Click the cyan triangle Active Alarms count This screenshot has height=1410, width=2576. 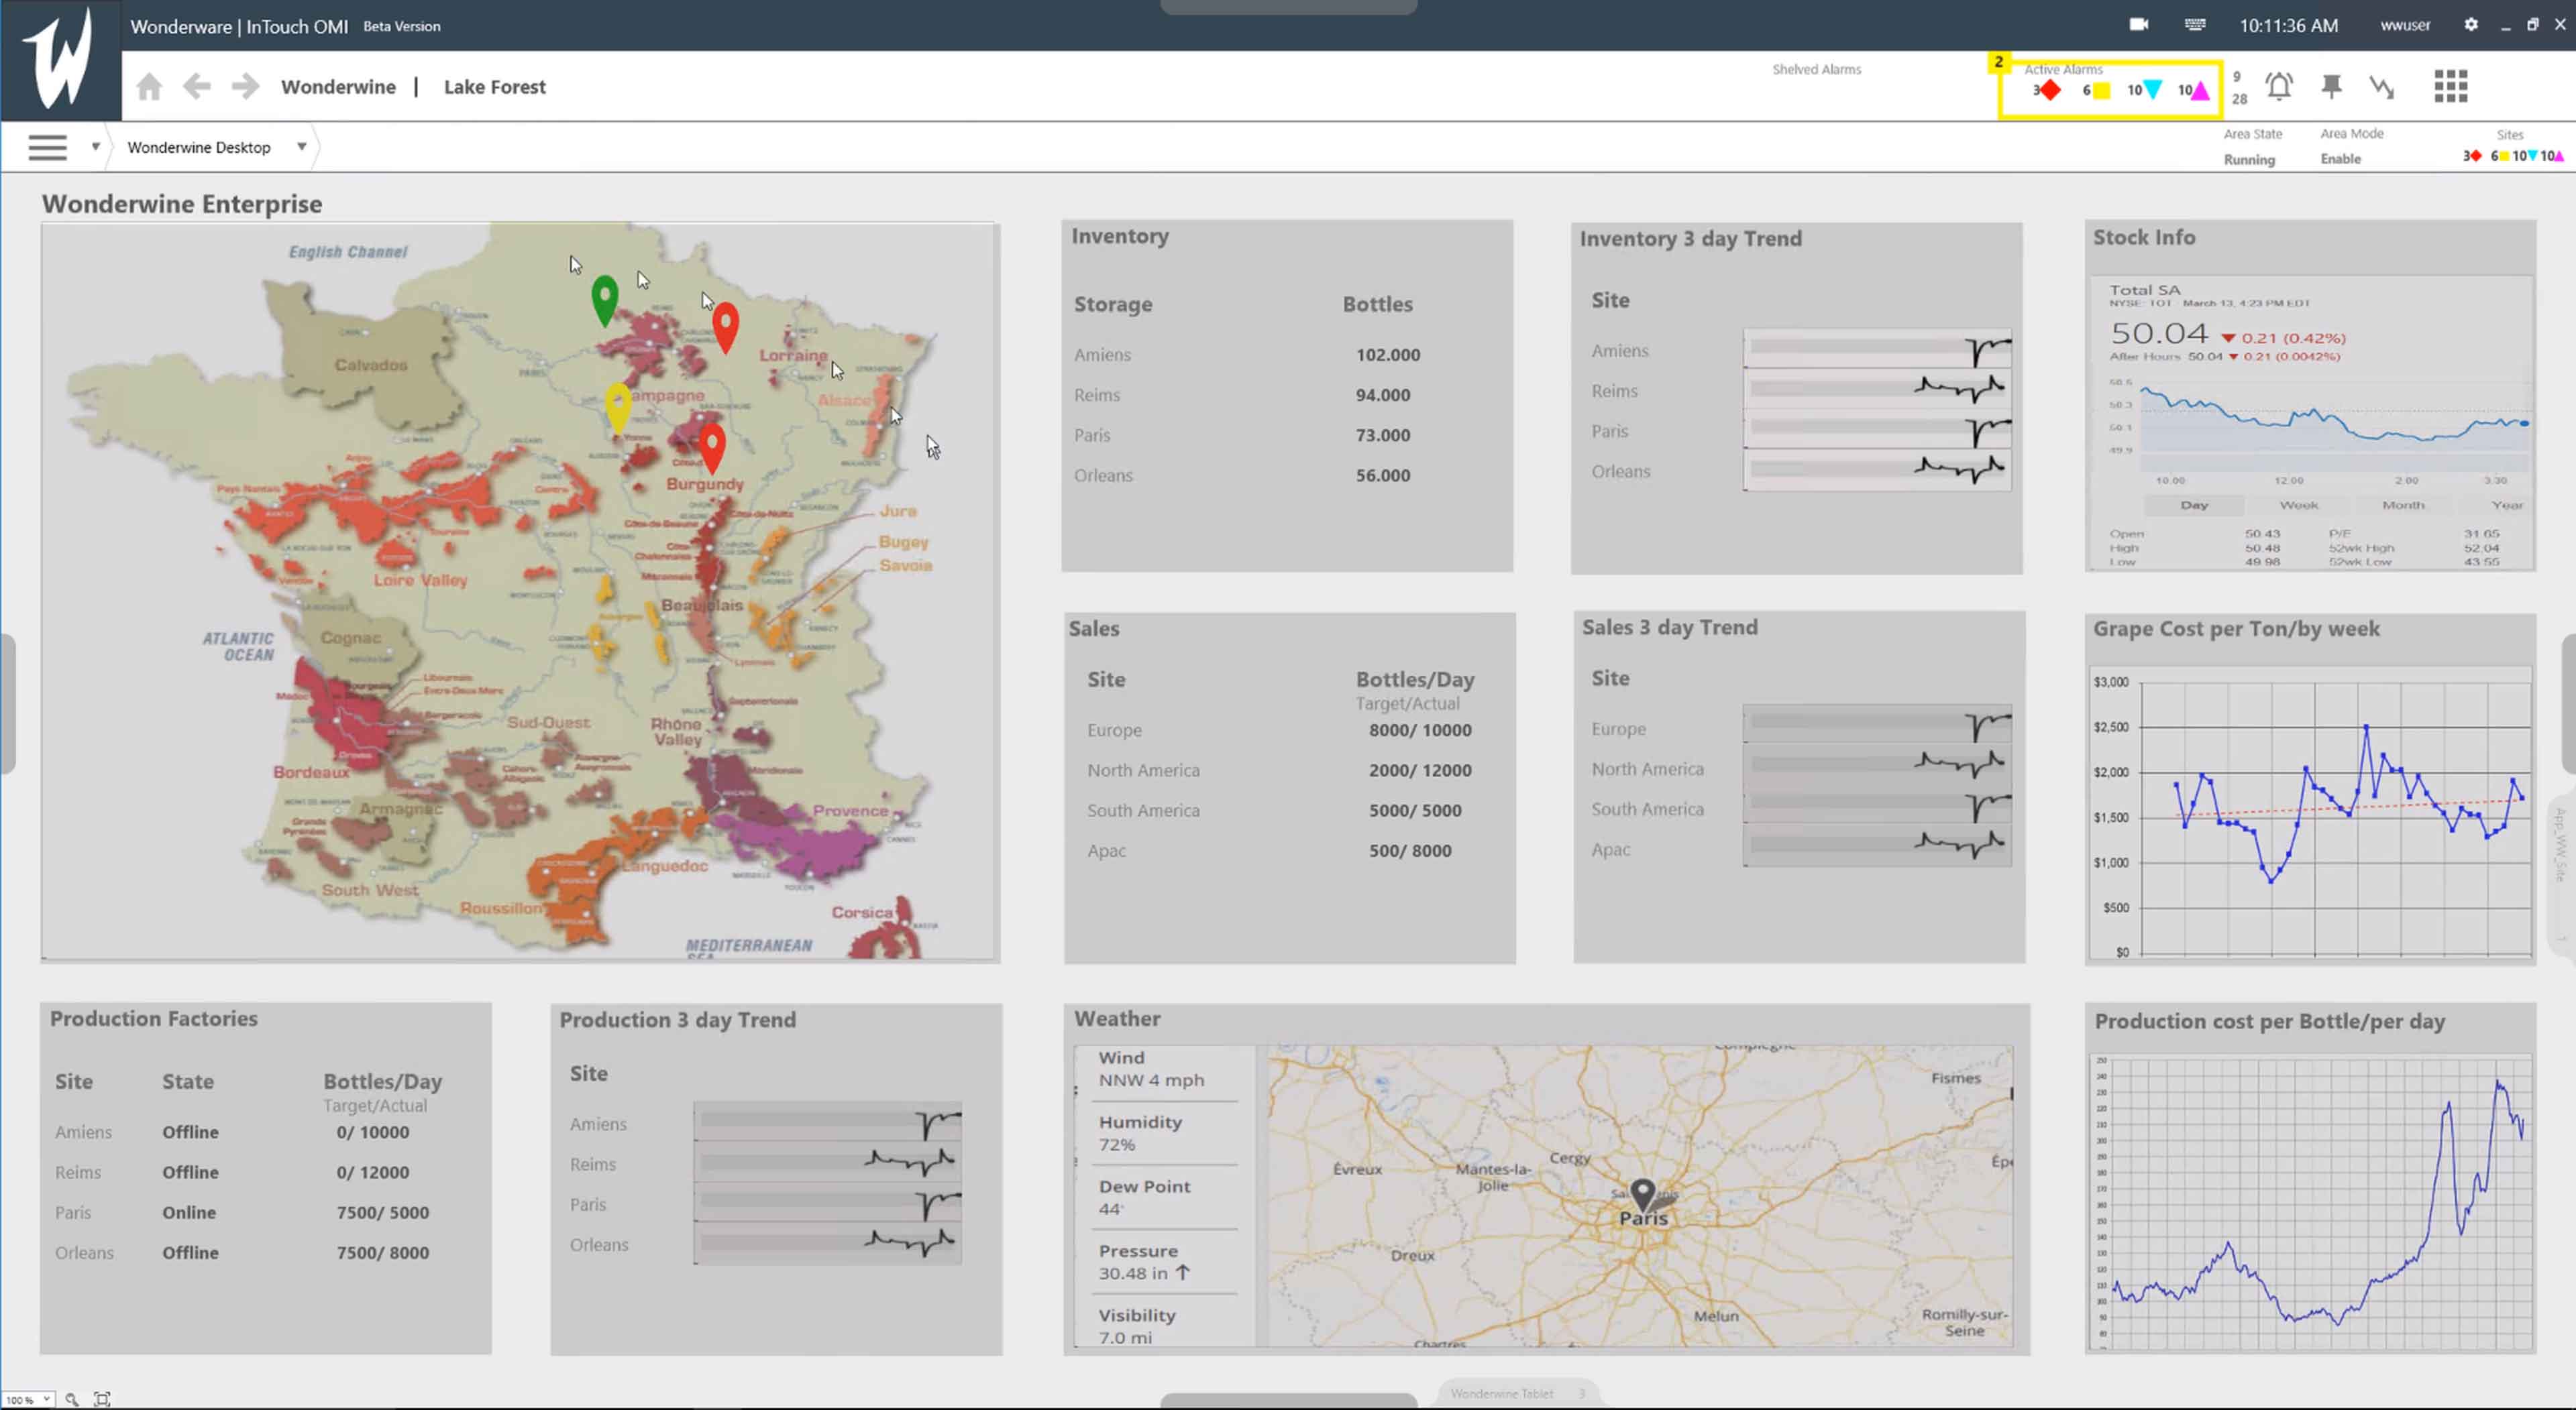[x=2144, y=91]
